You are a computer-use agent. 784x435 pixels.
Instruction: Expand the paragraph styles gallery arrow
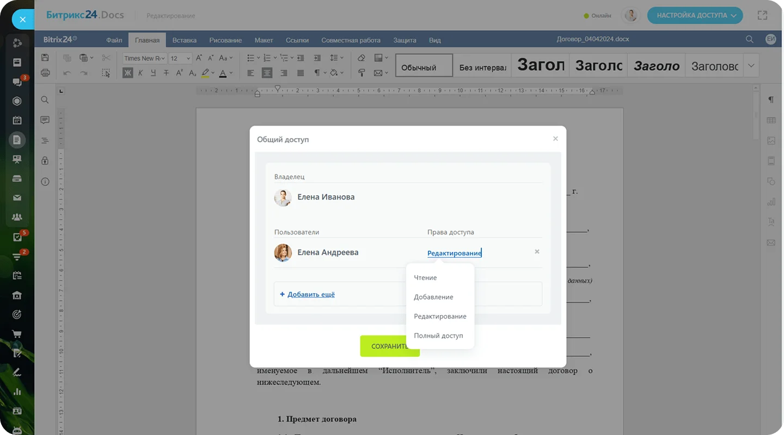point(751,66)
